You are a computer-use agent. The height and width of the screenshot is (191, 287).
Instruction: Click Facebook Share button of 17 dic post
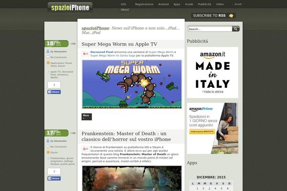pos(54,179)
